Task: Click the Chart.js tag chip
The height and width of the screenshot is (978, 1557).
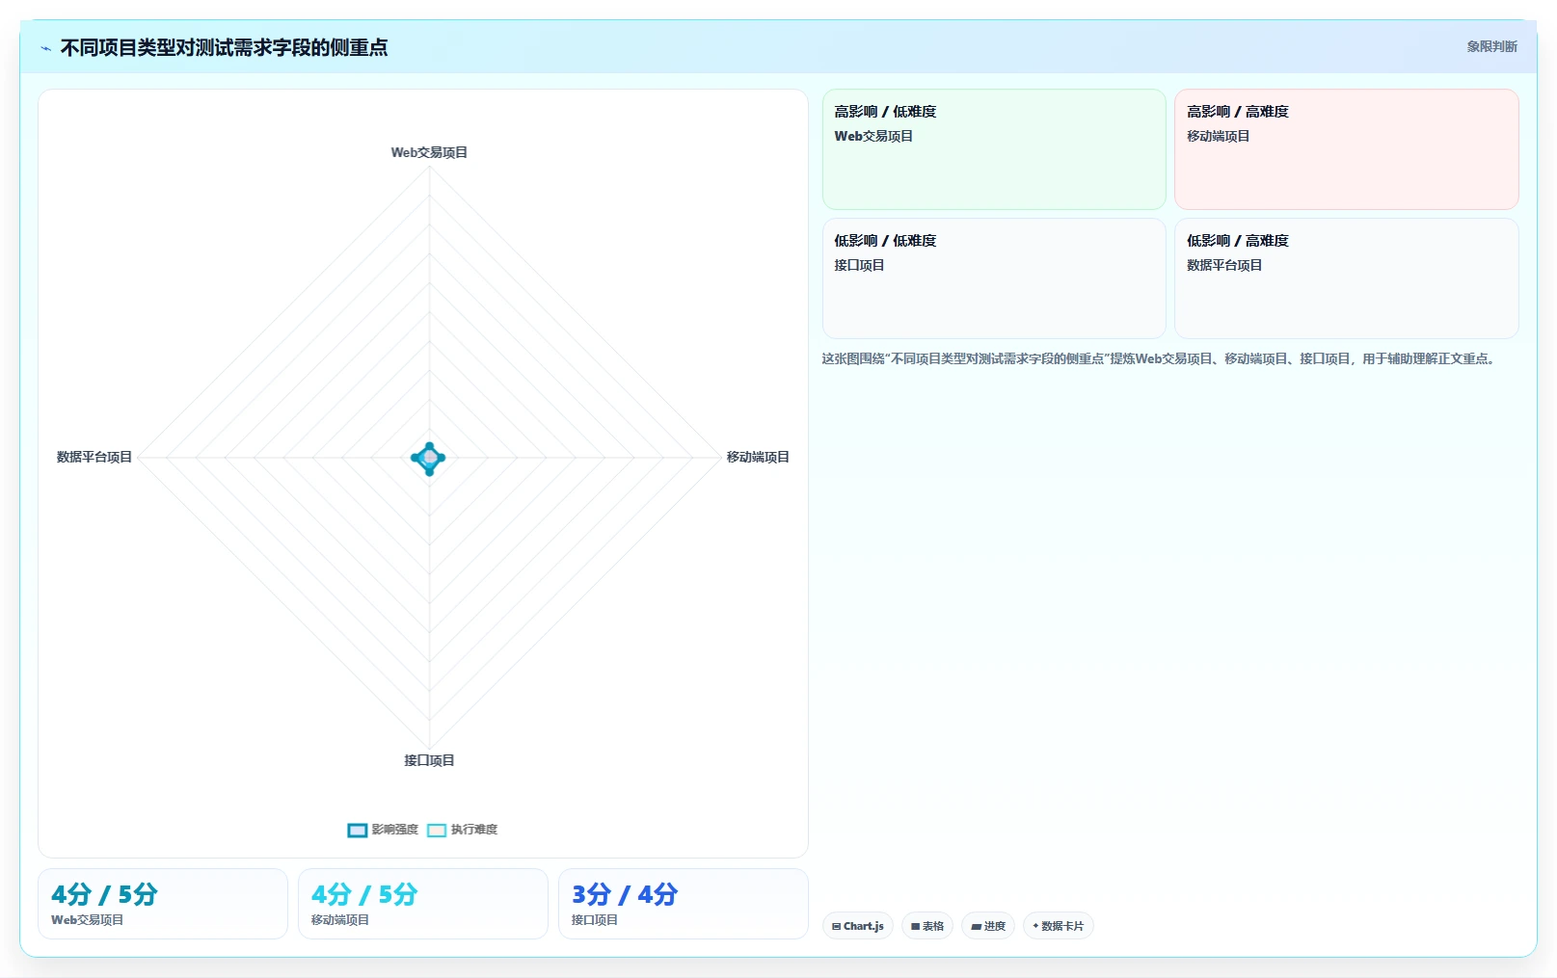Action: 858,926
